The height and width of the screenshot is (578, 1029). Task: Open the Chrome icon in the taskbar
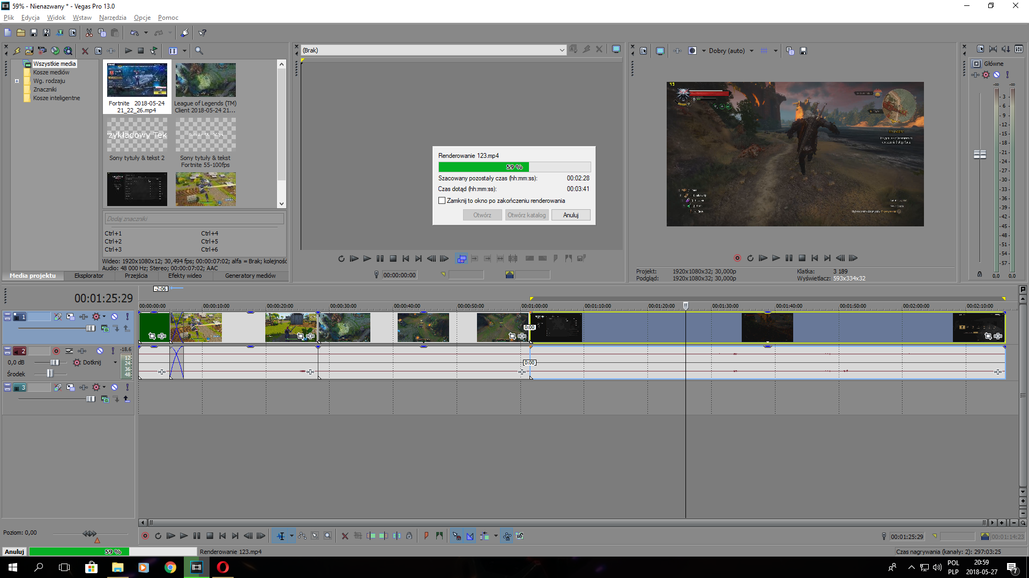pyautogui.click(x=170, y=567)
